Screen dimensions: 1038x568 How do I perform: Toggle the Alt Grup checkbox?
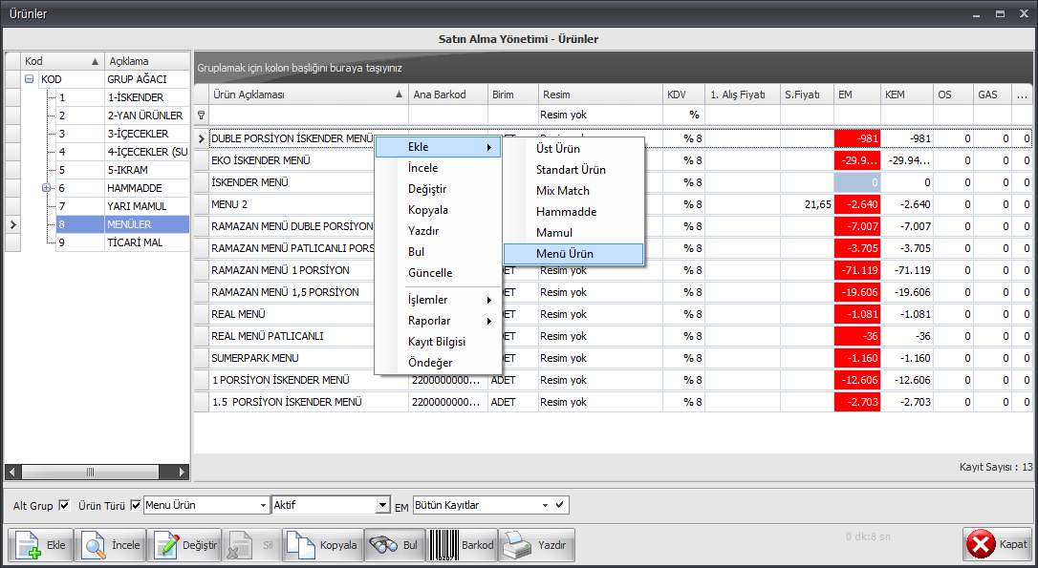click(x=64, y=505)
